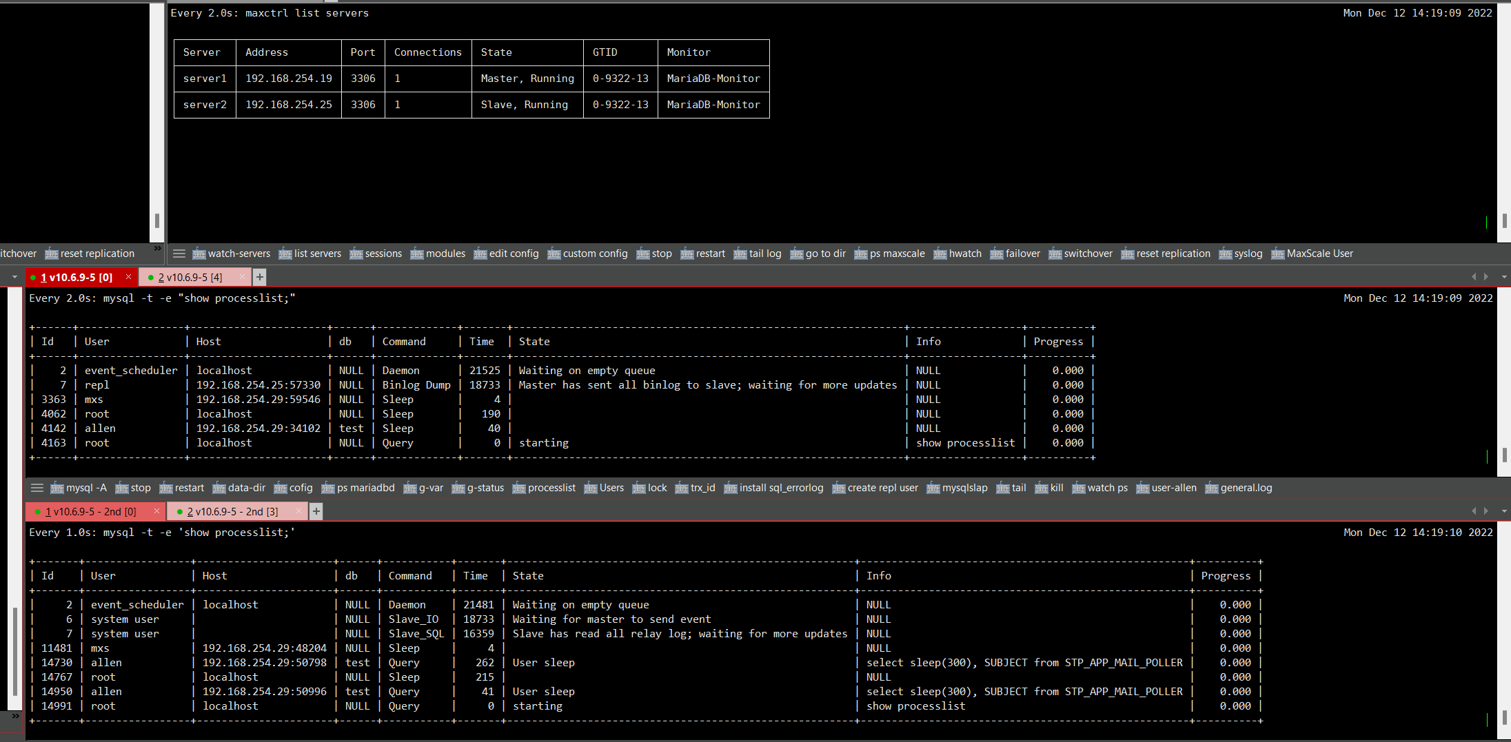
Task: Close the '1 v10.6.9-5 [0]' tab
Action: [128, 277]
